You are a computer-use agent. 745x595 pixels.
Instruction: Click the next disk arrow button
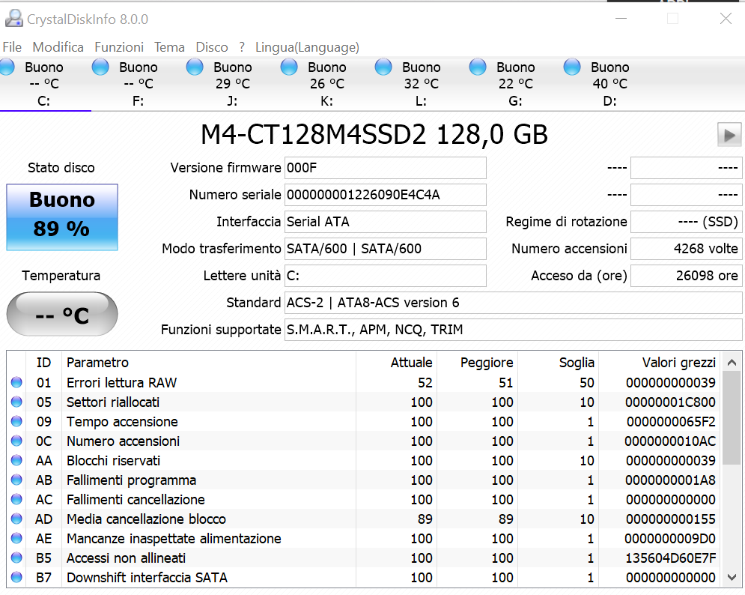tap(729, 135)
